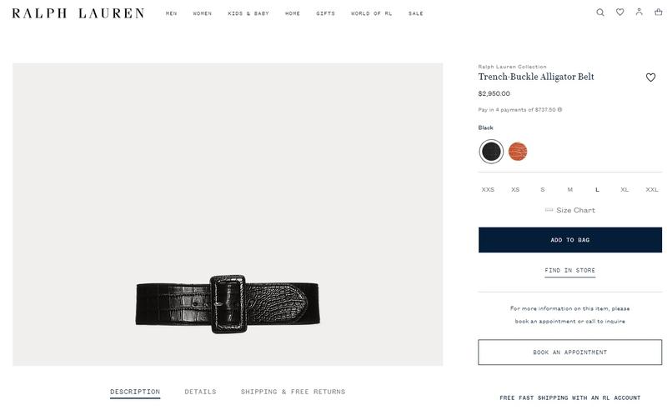Image resolution: width=667 pixels, height=410 pixels.
Task: Save belt to wishlist with heart icon
Action: coord(650,77)
